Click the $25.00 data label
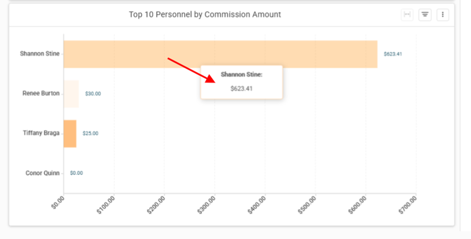 (91, 133)
